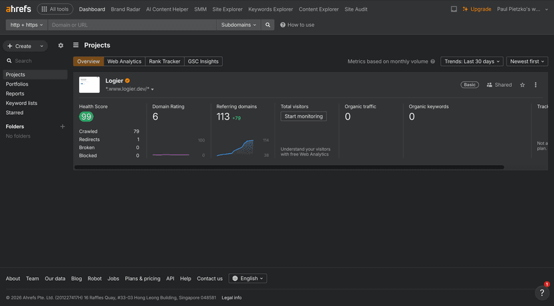
Task: Open the Legal info link
Action: point(232,297)
